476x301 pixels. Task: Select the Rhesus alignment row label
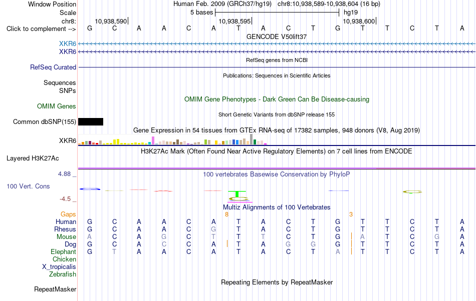point(65,229)
